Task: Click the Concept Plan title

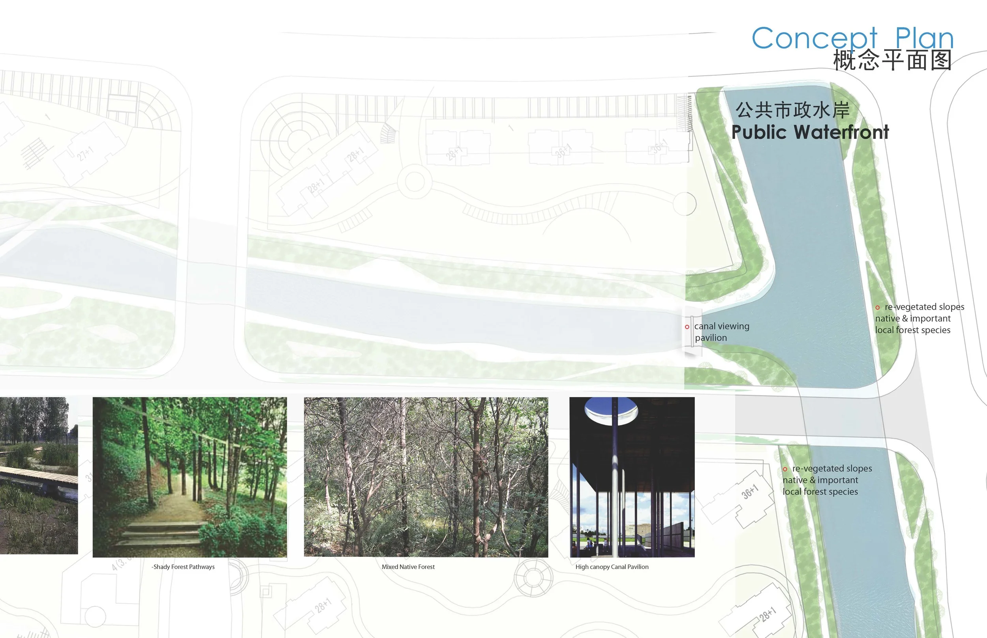Action: (853, 38)
